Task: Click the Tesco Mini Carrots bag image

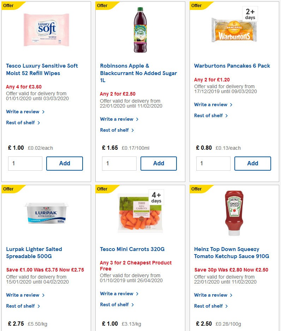Action: click(x=140, y=212)
